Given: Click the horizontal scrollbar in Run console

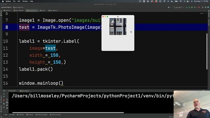Looking at the screenshot, I should coord(68,113).
